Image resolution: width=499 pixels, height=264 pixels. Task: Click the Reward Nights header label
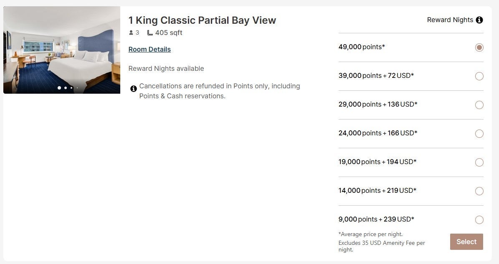pyautogui.click(x=450, y=20)
